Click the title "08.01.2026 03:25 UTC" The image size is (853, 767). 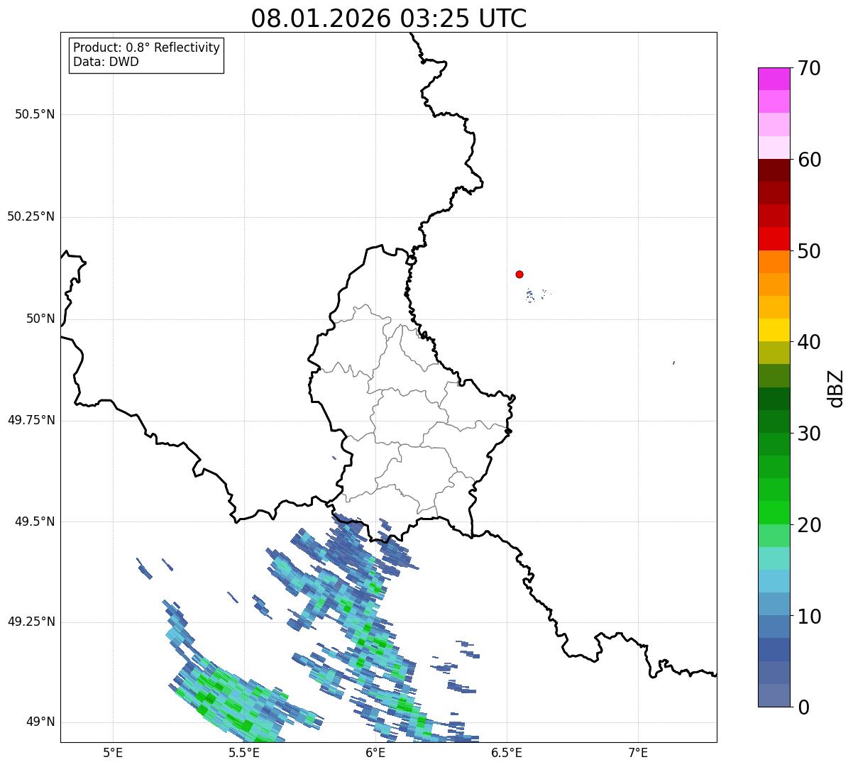point(389,18)
